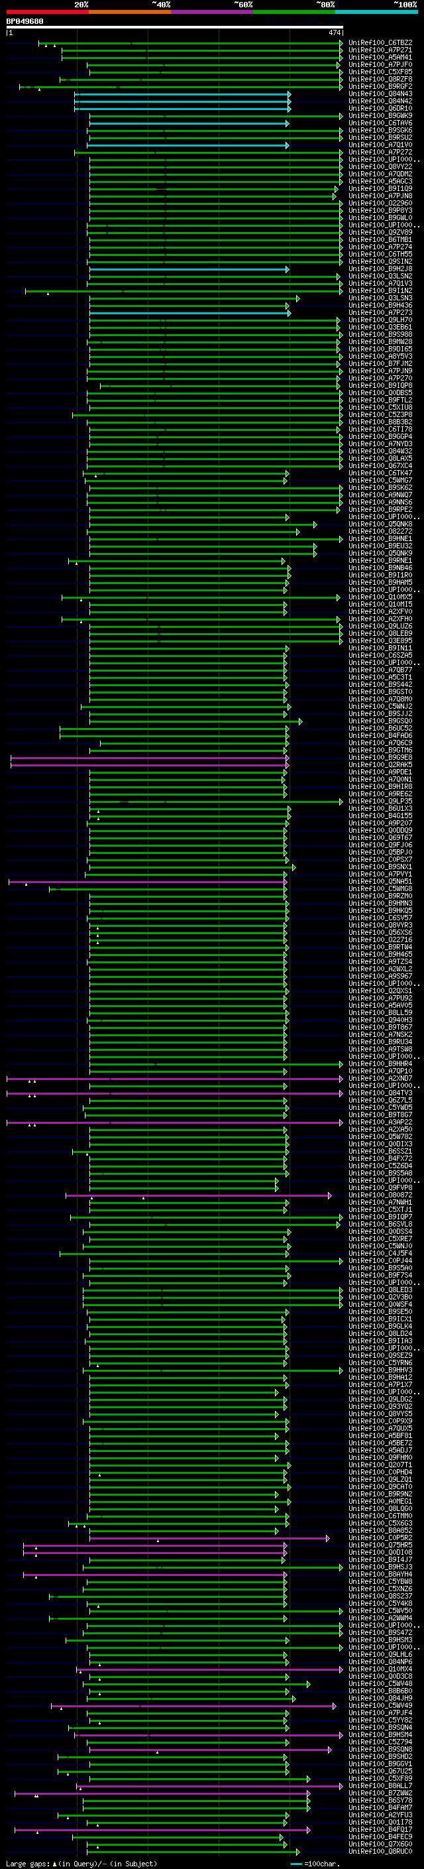This screenshot has width=424, height=1869.
Task: Select the UniRef100_Q6DR10 label
Action: point(380,108)
